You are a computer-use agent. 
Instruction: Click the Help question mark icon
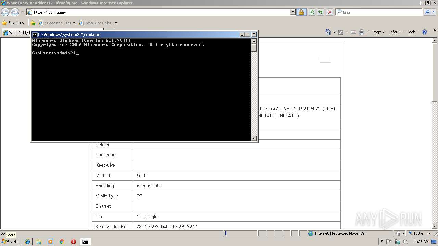point(425,32)
